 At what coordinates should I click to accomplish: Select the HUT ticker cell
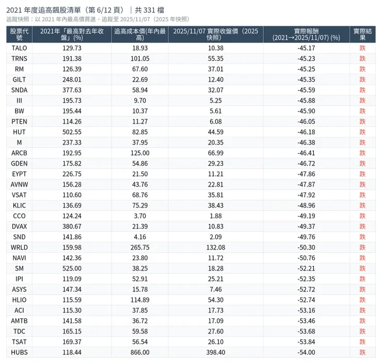(x=19, y=132)
